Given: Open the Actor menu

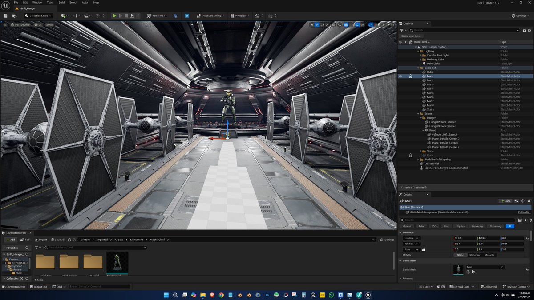Looking at the screenshot, I should click(85, 2).
